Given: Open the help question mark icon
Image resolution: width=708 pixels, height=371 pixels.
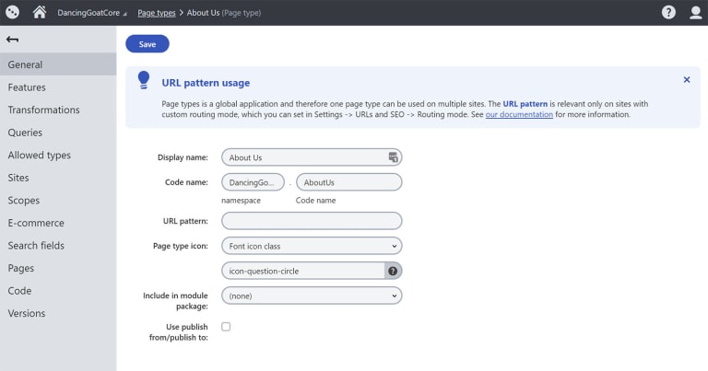Looking at the screenshot, I should 668,12.
